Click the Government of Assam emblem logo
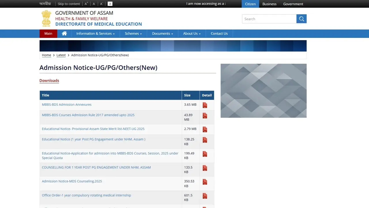The width and height of the screenshot is (369, 208). [x=46, y=18]
